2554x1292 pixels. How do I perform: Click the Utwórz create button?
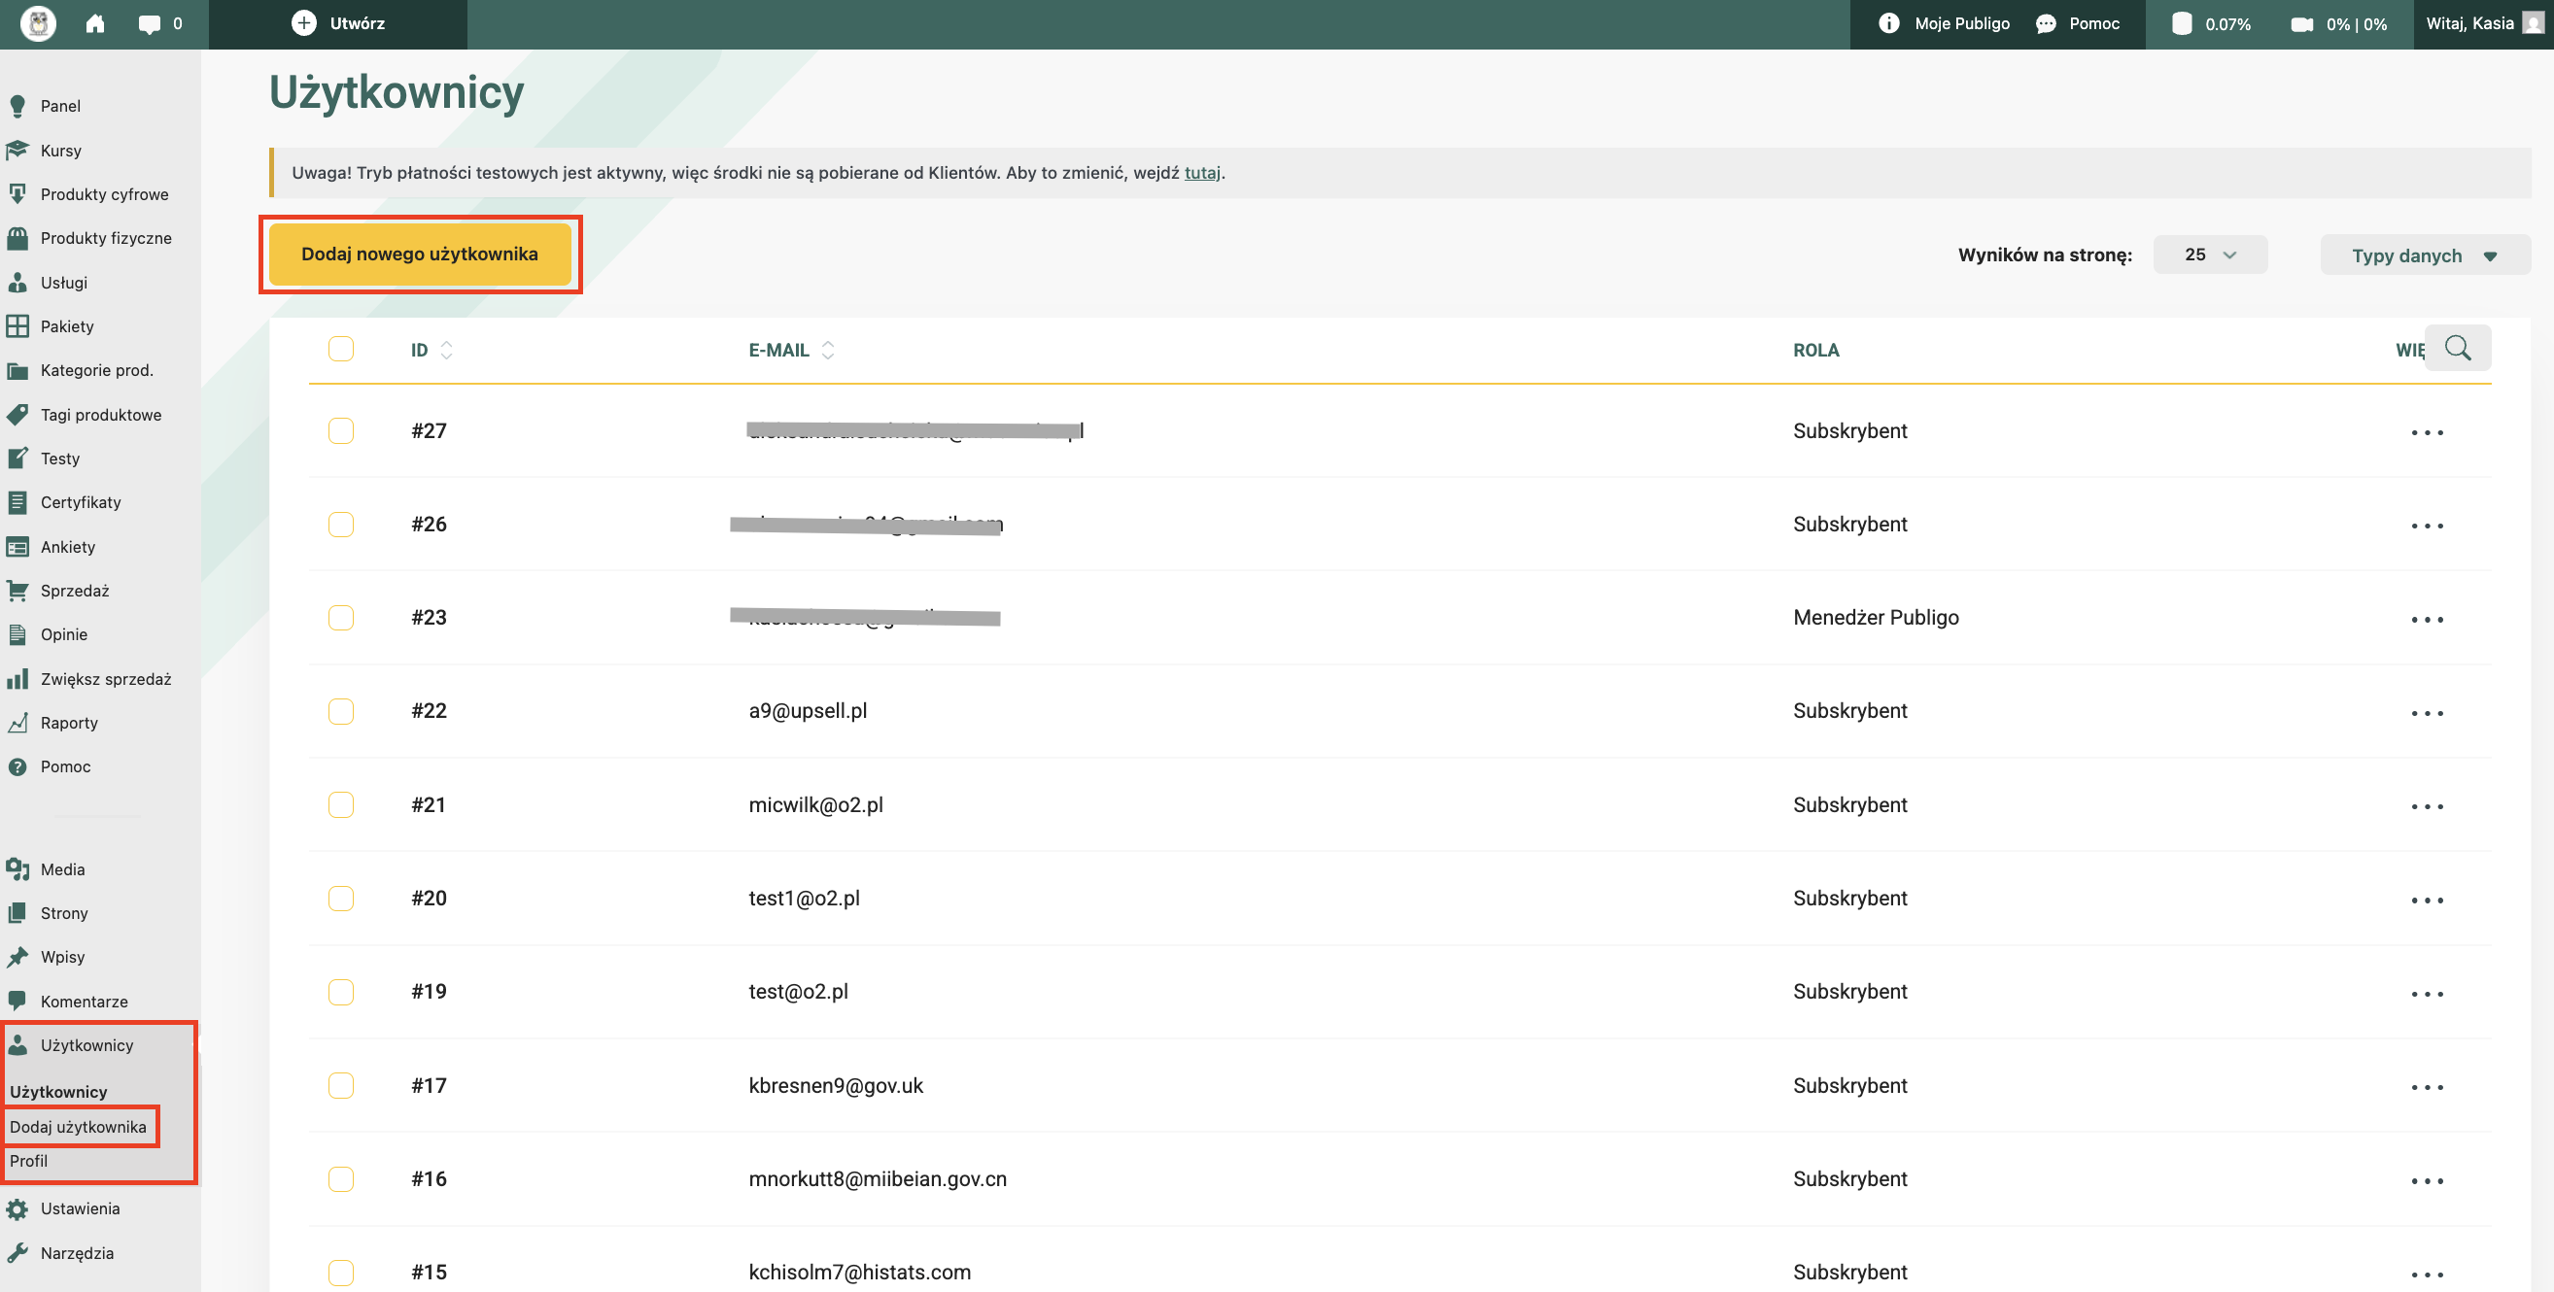[x=338, y=23]
